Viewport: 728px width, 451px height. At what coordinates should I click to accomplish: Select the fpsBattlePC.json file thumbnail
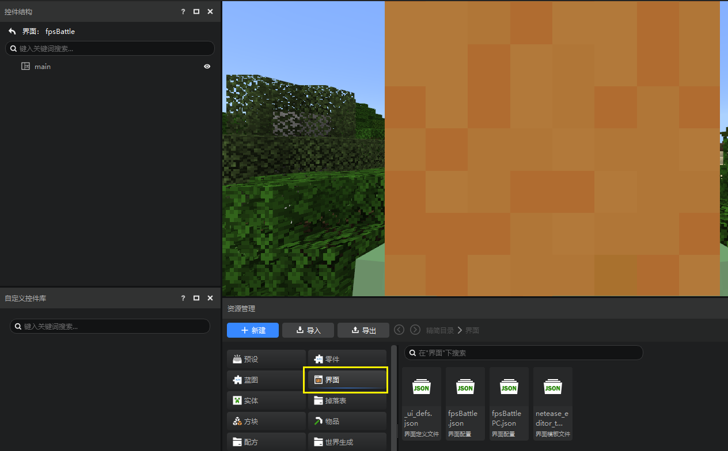click(x=509, y=403)
